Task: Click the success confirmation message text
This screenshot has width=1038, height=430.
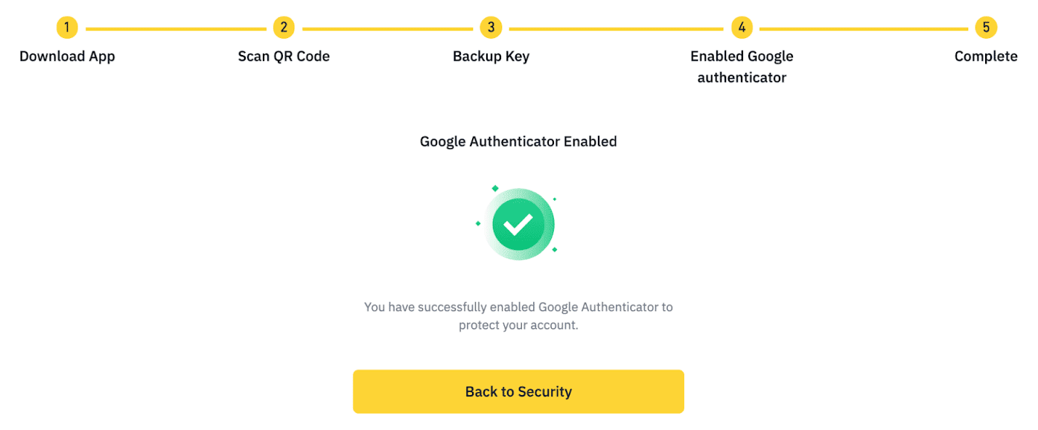Action: pos(519,315)
